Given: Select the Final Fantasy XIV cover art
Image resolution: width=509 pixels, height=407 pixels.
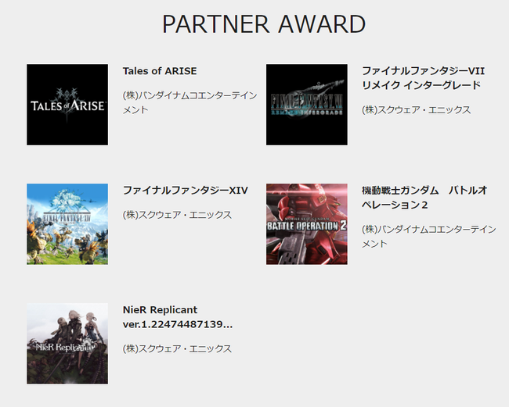Looking at the screenshot, I should pyautogui.click(x=67, y=224).
